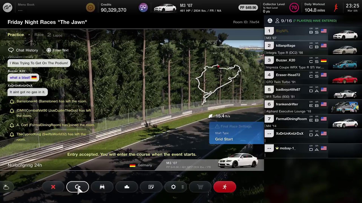Click the blue Impreza Coupe thumbnail
The image size is (362, 203).
point(345,64)
